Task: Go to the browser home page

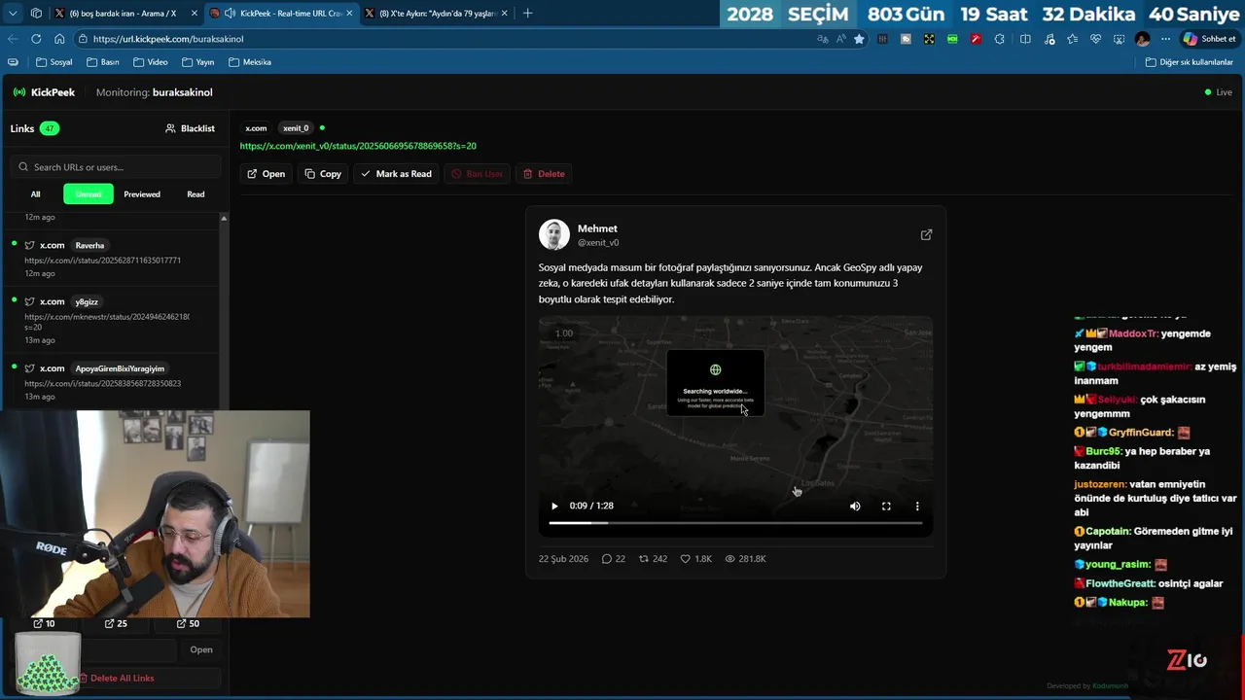Action: click(x=59, y=39)
